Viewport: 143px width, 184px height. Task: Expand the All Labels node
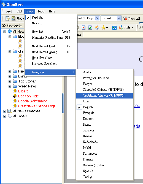pos(4,116)
